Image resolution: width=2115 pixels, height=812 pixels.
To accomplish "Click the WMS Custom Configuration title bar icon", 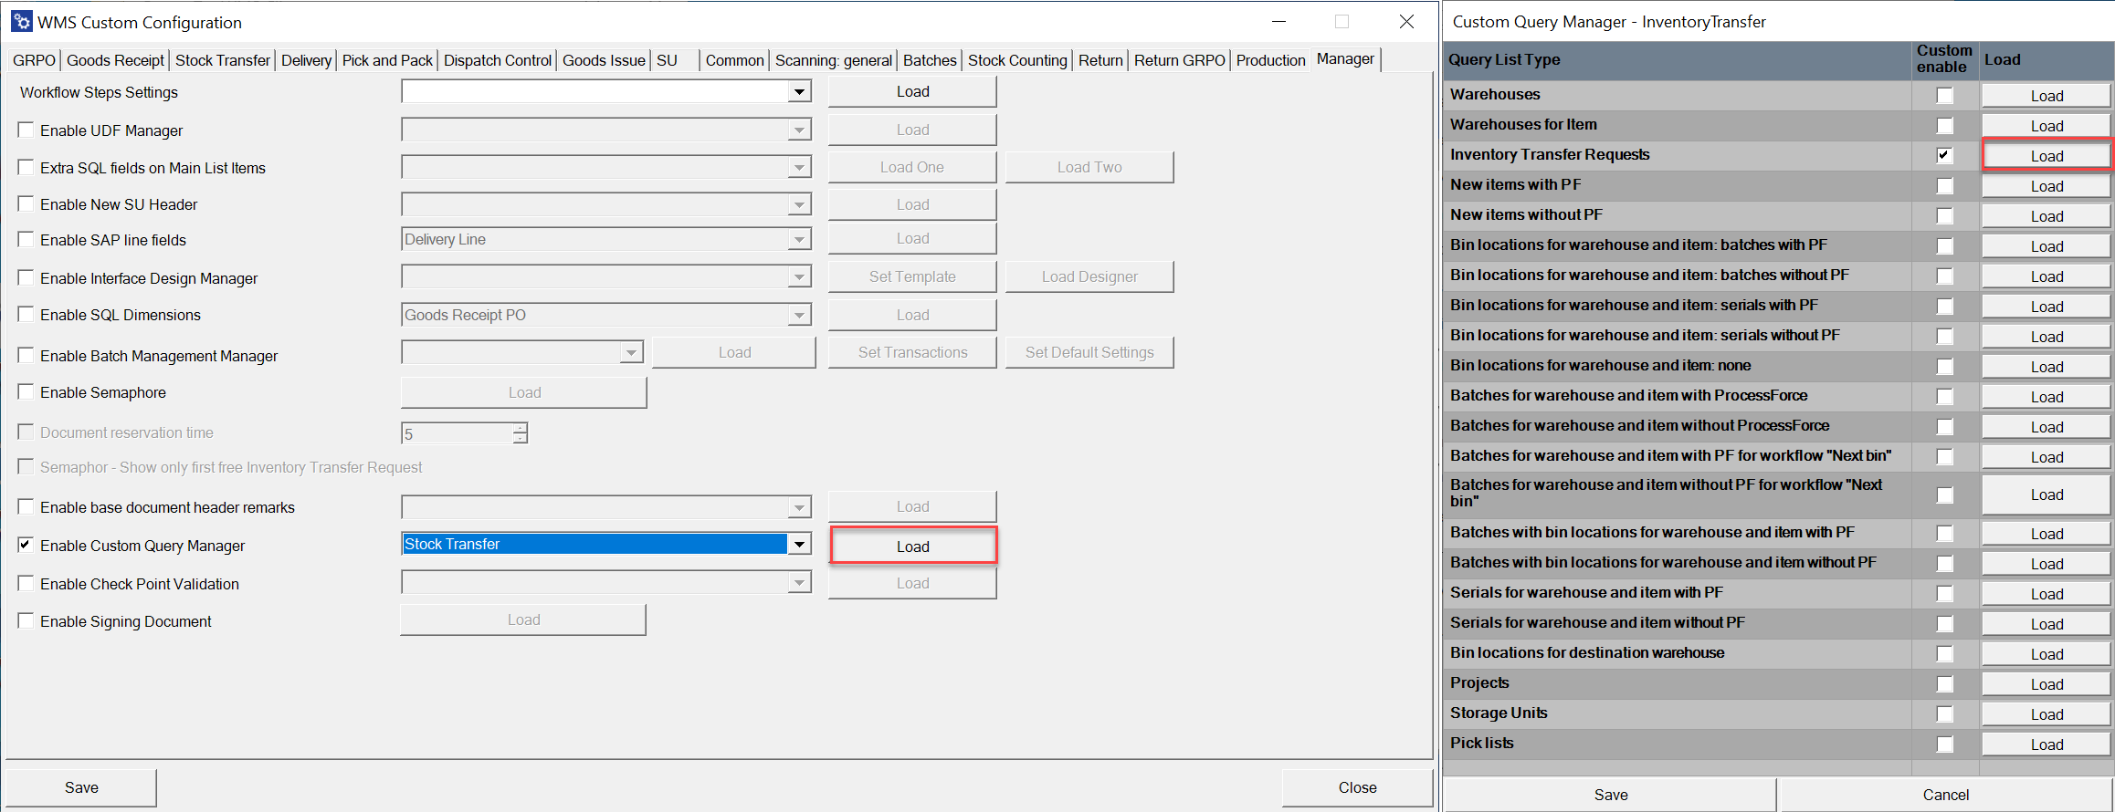I will tap(22, 22).
